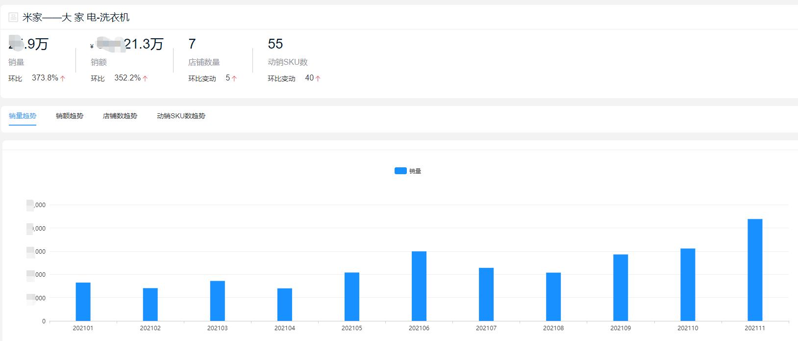Click the tallest 202111 sales bar
This screenshot has width=798, height=341.
pos(755,270)
